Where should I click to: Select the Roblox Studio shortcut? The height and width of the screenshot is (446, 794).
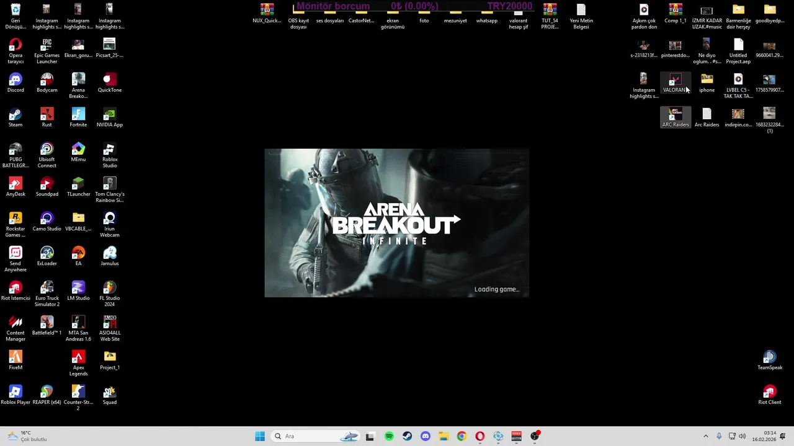pyautogui.click(x=110, y=155)
